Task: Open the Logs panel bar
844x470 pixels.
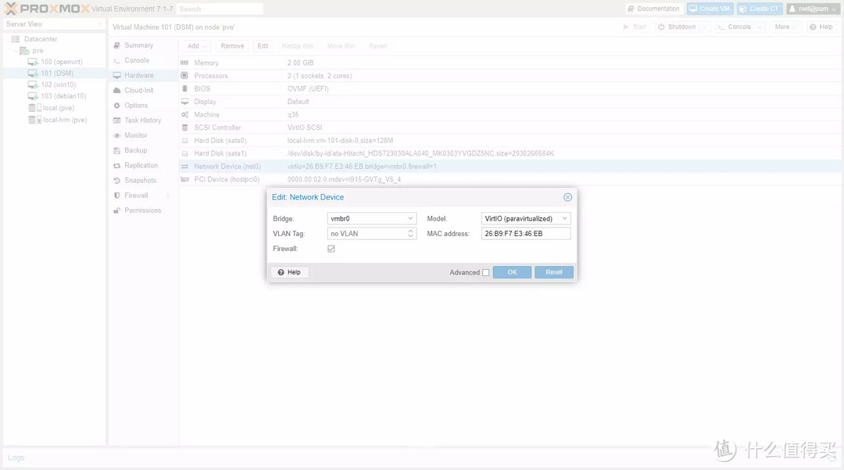Action: (422, 457)
